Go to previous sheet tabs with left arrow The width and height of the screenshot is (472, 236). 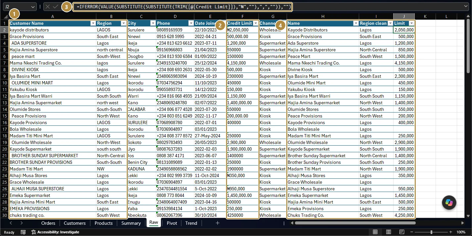pyautogui.click(x=11, y=223)
